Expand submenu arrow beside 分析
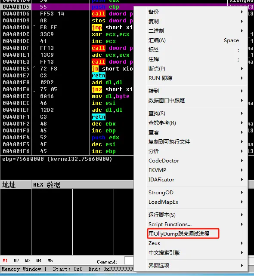The height and width of the screenshot is (276, 254). point(242,151)
